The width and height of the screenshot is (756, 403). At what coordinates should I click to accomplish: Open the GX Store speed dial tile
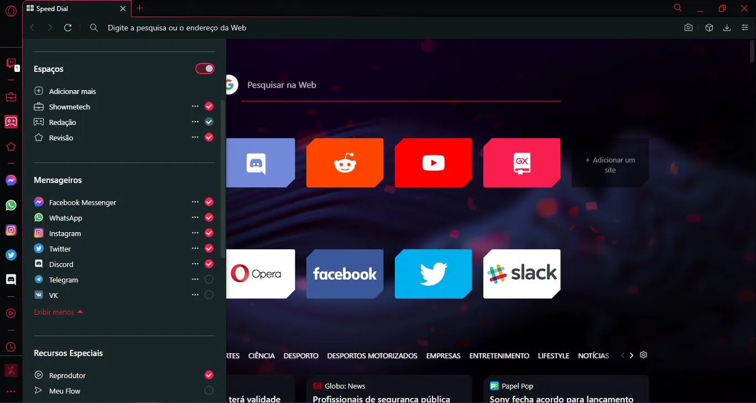coord(522,163)
